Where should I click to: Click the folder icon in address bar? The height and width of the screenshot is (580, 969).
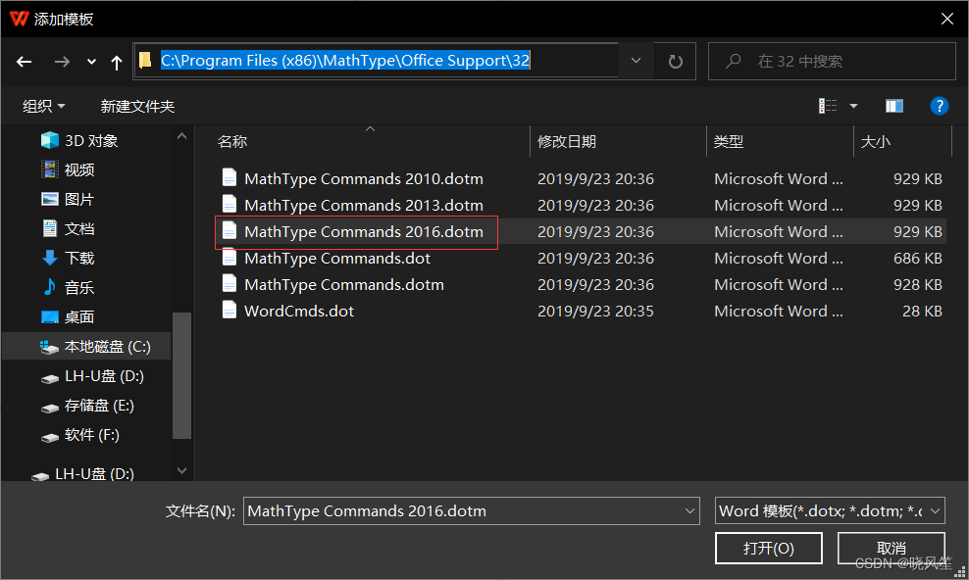[146, 61]
